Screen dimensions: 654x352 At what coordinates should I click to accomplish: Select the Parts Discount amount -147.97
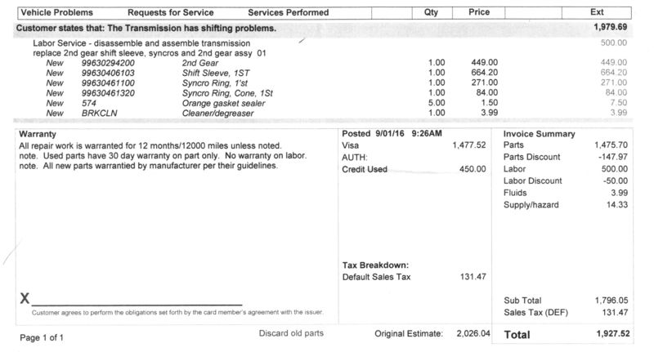[x=612, y=157]
